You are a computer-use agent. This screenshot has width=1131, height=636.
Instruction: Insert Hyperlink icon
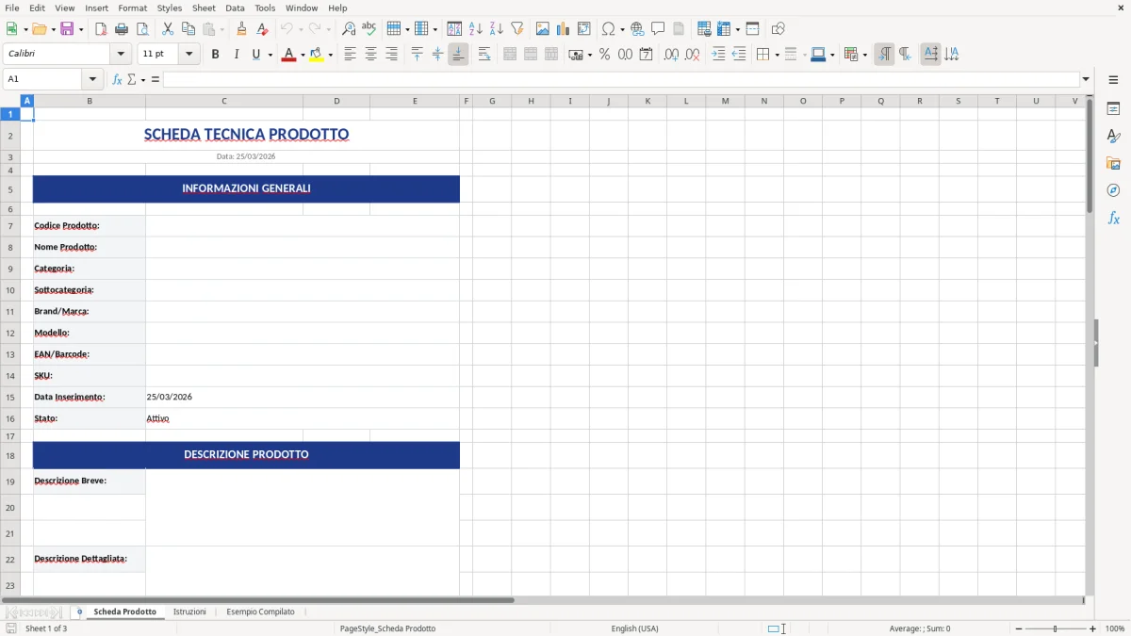tap(637, 28)
